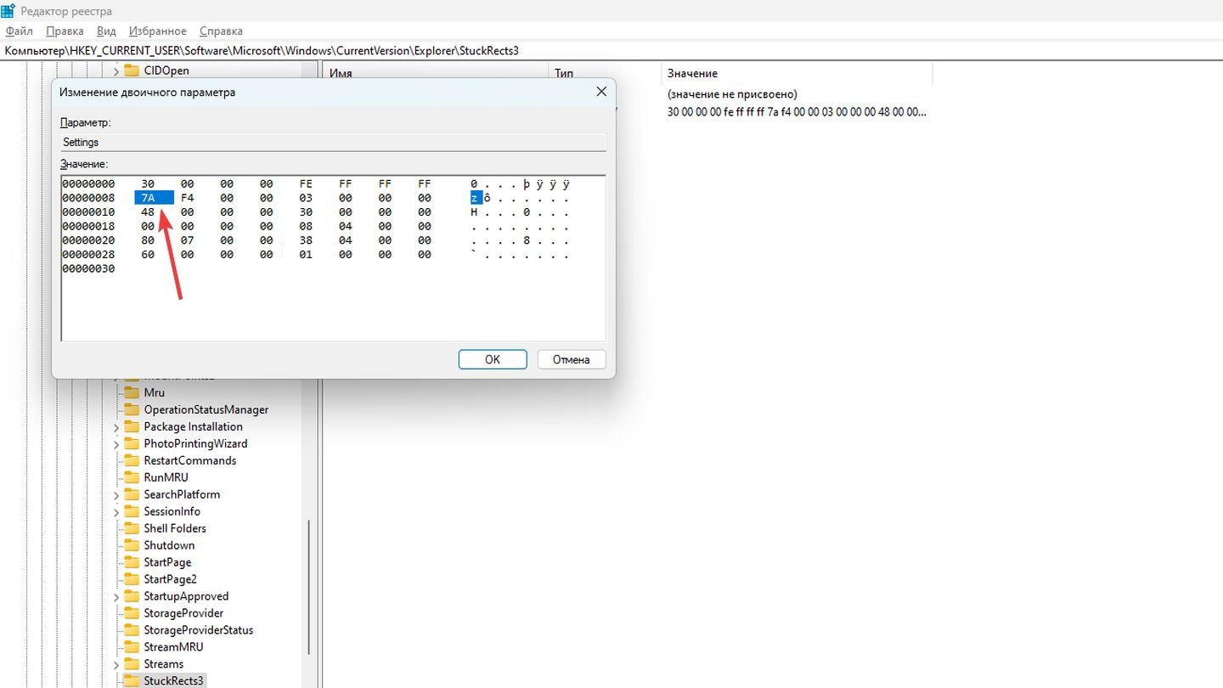This screenshot has width=1223, height=688.
Task: Open the Справка menu
Action: (221, 31)
